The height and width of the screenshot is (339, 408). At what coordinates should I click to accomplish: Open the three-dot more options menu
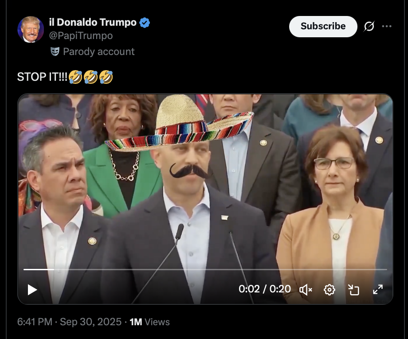pyautogui.click(x=387, y=27)
